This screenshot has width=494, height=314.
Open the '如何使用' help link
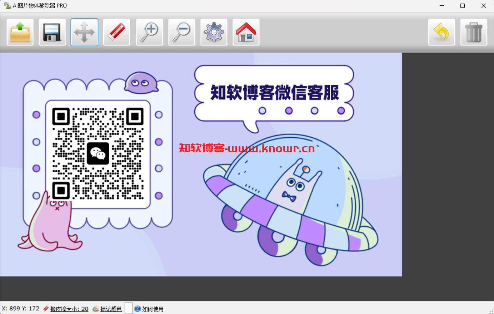[153, 309]
